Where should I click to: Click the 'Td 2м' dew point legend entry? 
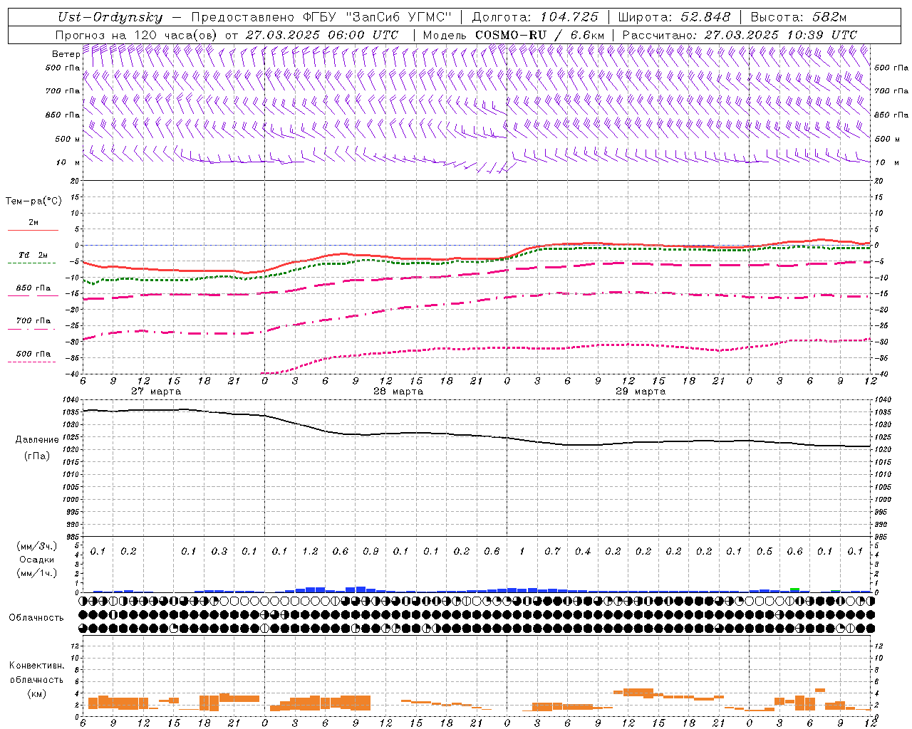click(x=33, y=255)
